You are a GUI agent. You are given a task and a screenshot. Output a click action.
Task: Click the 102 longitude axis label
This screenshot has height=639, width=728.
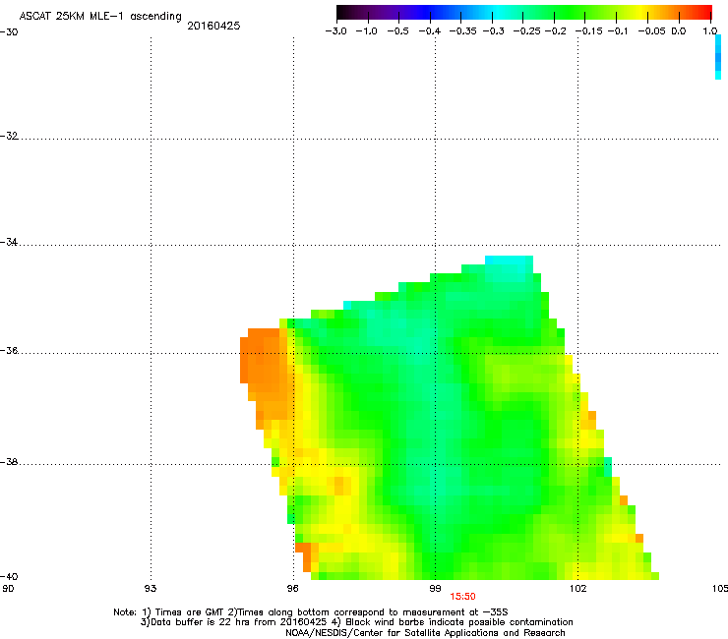click(x=578, y=589)
